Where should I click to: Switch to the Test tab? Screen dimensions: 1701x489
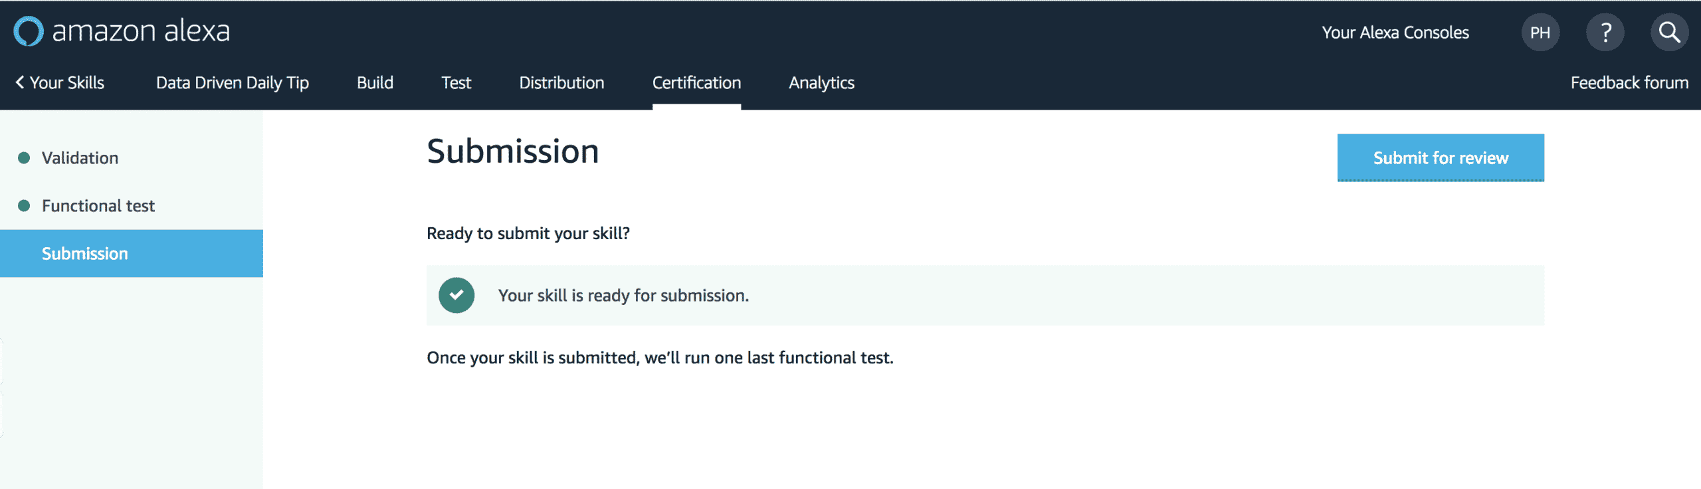(x=456, y=83)
